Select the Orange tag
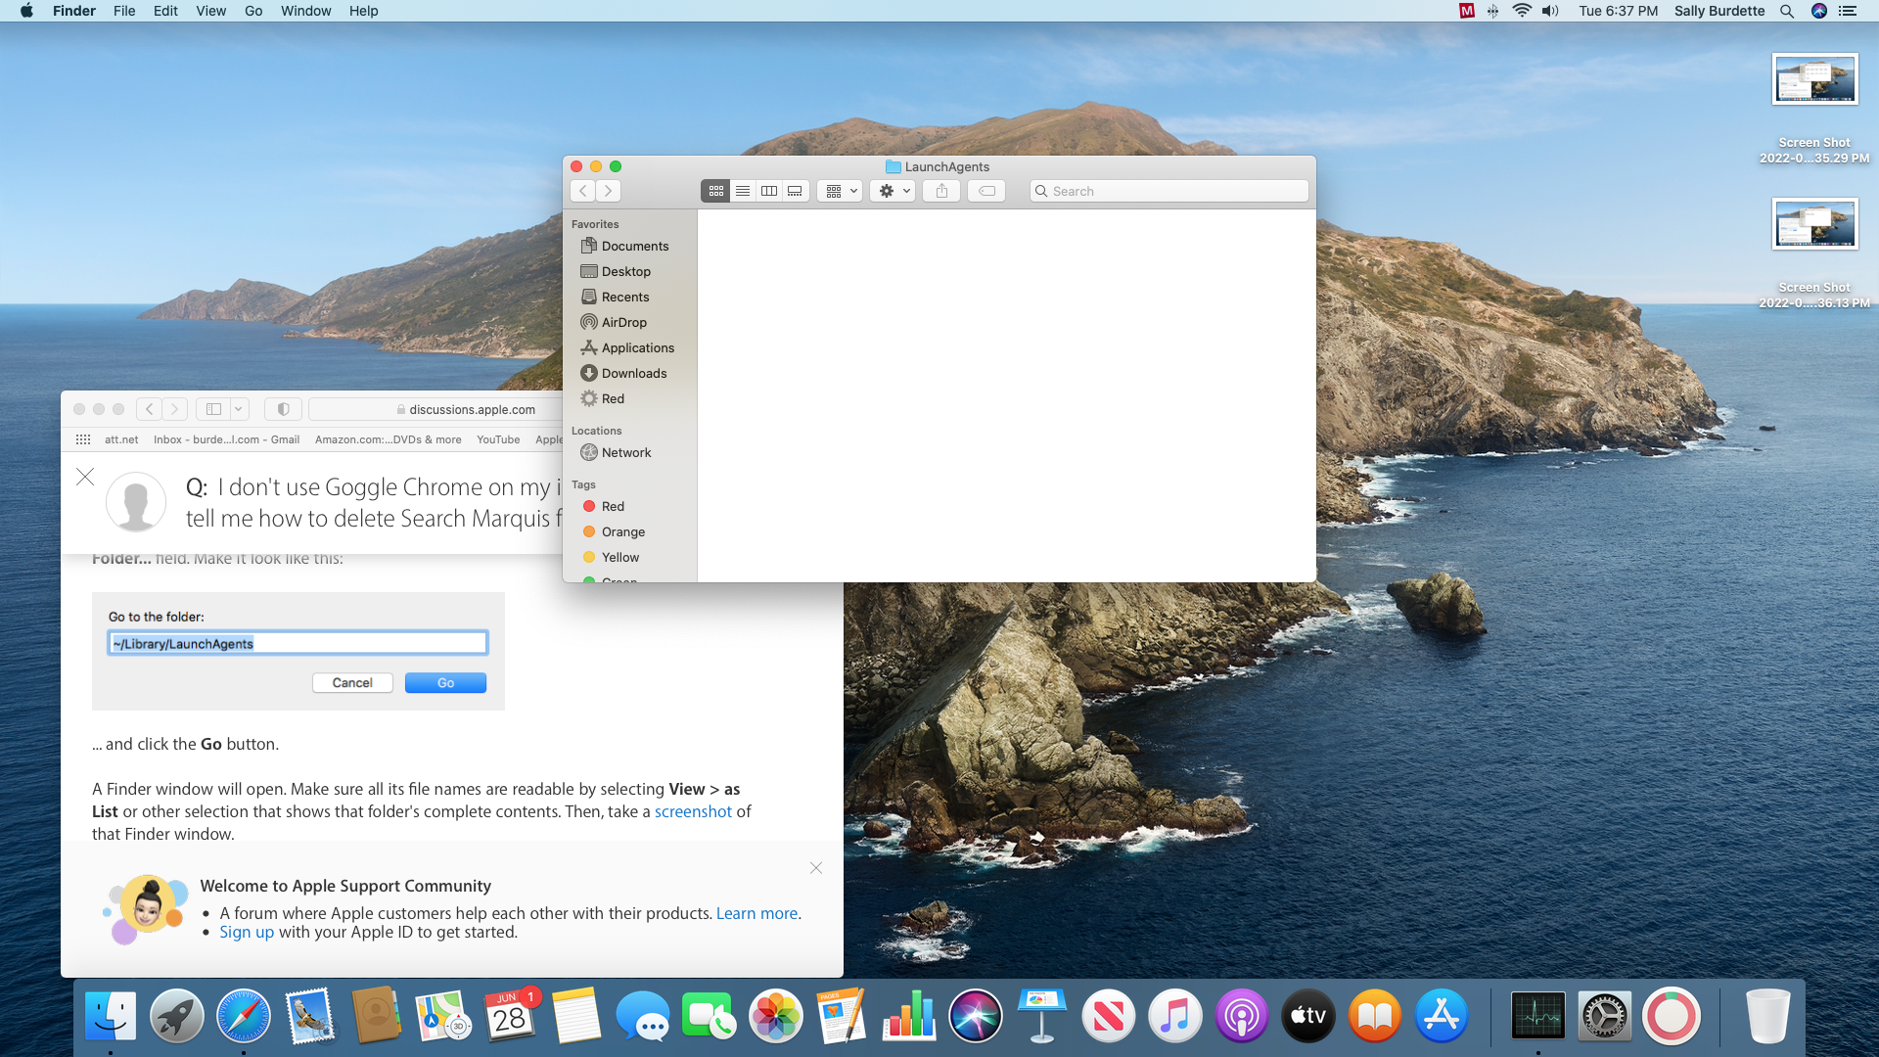Image resolution: width=1879 pixels, height=1057 pixels. 622,531
